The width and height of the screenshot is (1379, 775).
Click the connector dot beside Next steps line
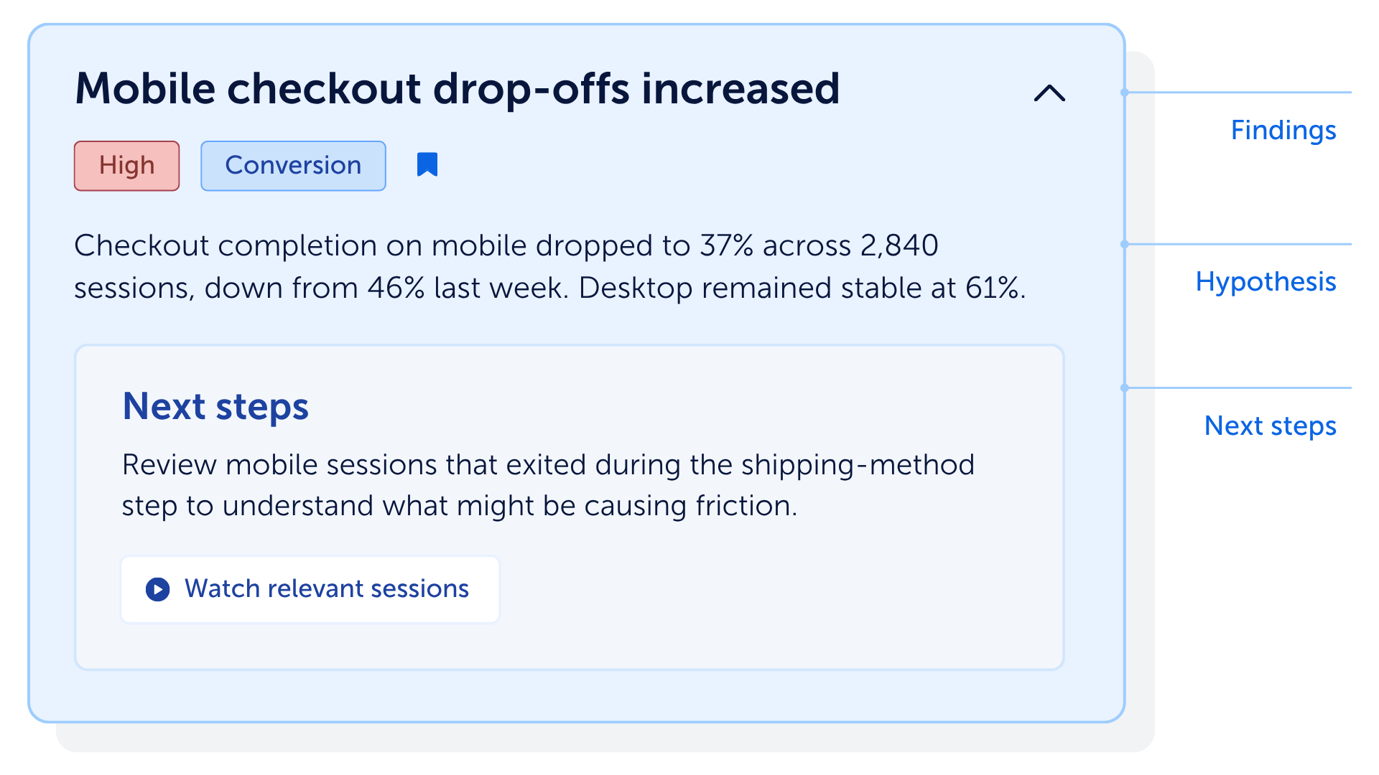1125,388
